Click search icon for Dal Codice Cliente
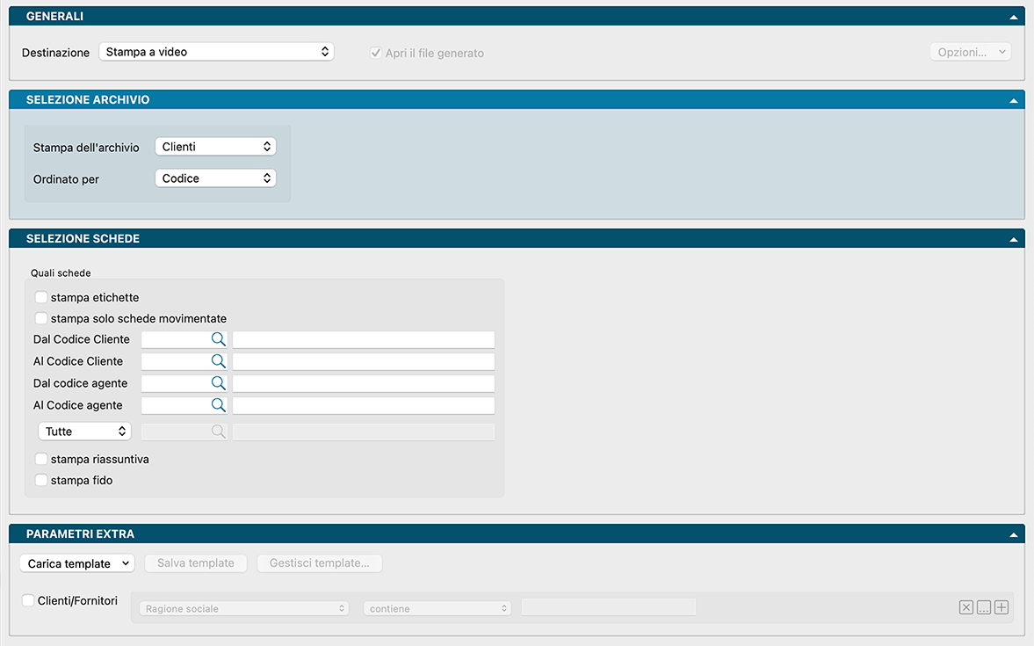Screen dimensions: 1034x646 coord(218,339)
